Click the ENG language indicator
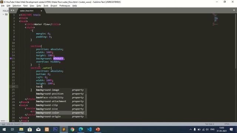Screen dimensions: 237x133 tap(212, 129)
